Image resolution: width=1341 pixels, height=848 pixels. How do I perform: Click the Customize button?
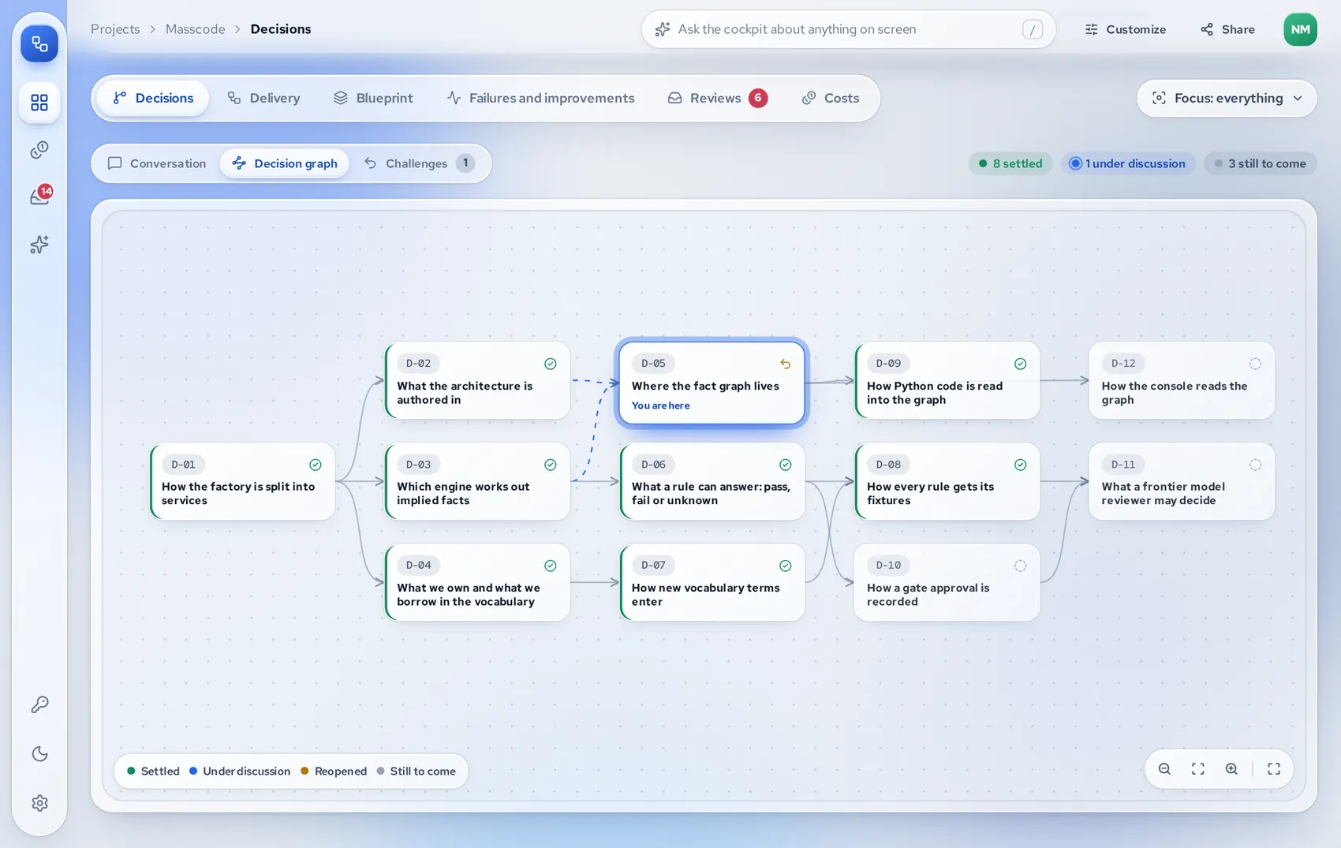click(x=1125, y=29)
